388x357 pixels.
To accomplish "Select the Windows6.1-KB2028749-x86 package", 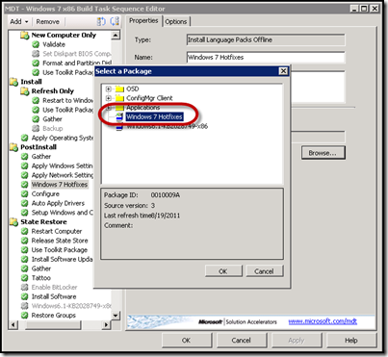I will click(167, 126).
